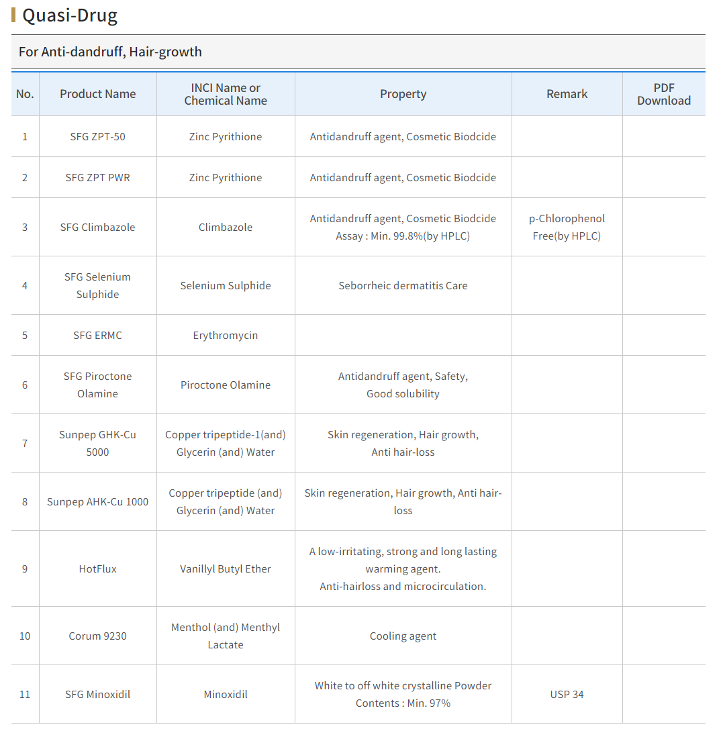The width and height of the screenshot is (723, 739).
Task: Select the p-Chlorophenol Free remark
Action: tap(567, 227)
